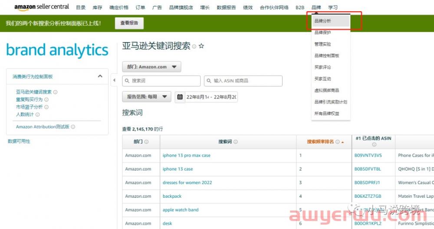Collapse the 消费类行为控制面板 section chevron
This screenshot has width=434, height=229.
coord(100,76)
